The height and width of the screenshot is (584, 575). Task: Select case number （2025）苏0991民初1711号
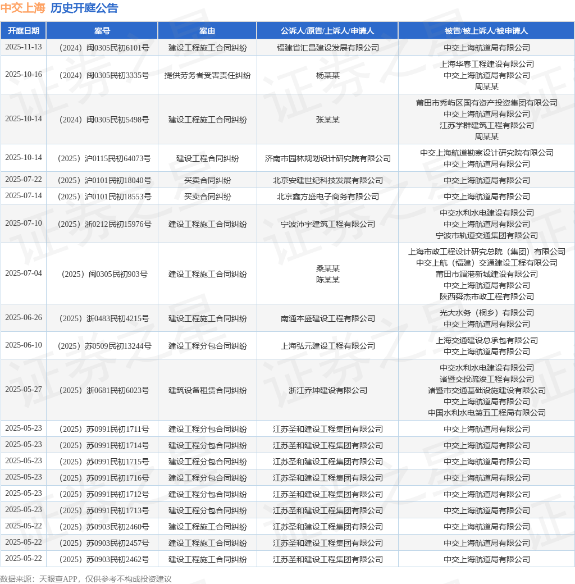tap(102, 429)
